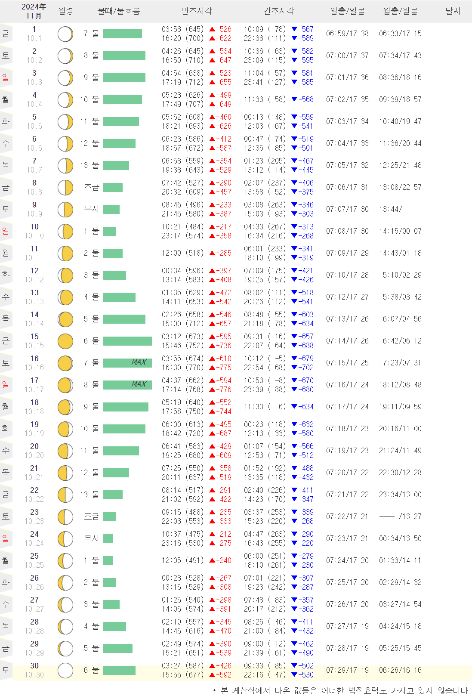Click the 2024年 11月 header
The height and width of the screenshot is (699, 472).
pos(34,11)
